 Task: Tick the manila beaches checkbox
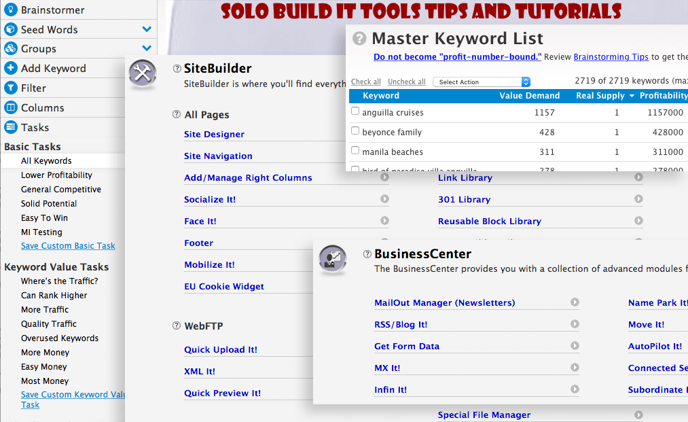(x=357, y=151)
